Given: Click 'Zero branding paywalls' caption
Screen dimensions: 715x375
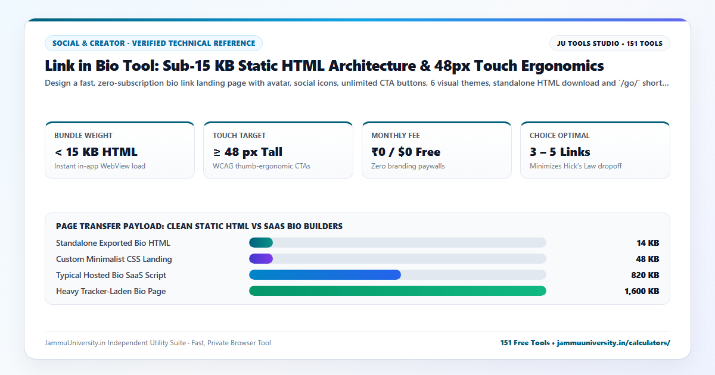Looking at the screenshot, I should [x=408, y=166].
